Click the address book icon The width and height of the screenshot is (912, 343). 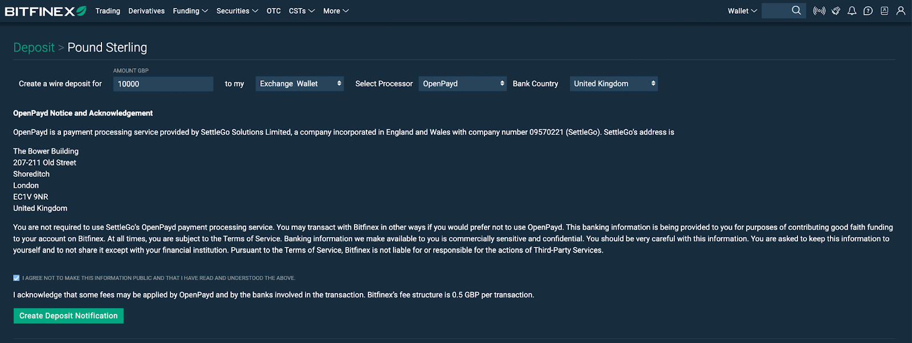(884, 11)
